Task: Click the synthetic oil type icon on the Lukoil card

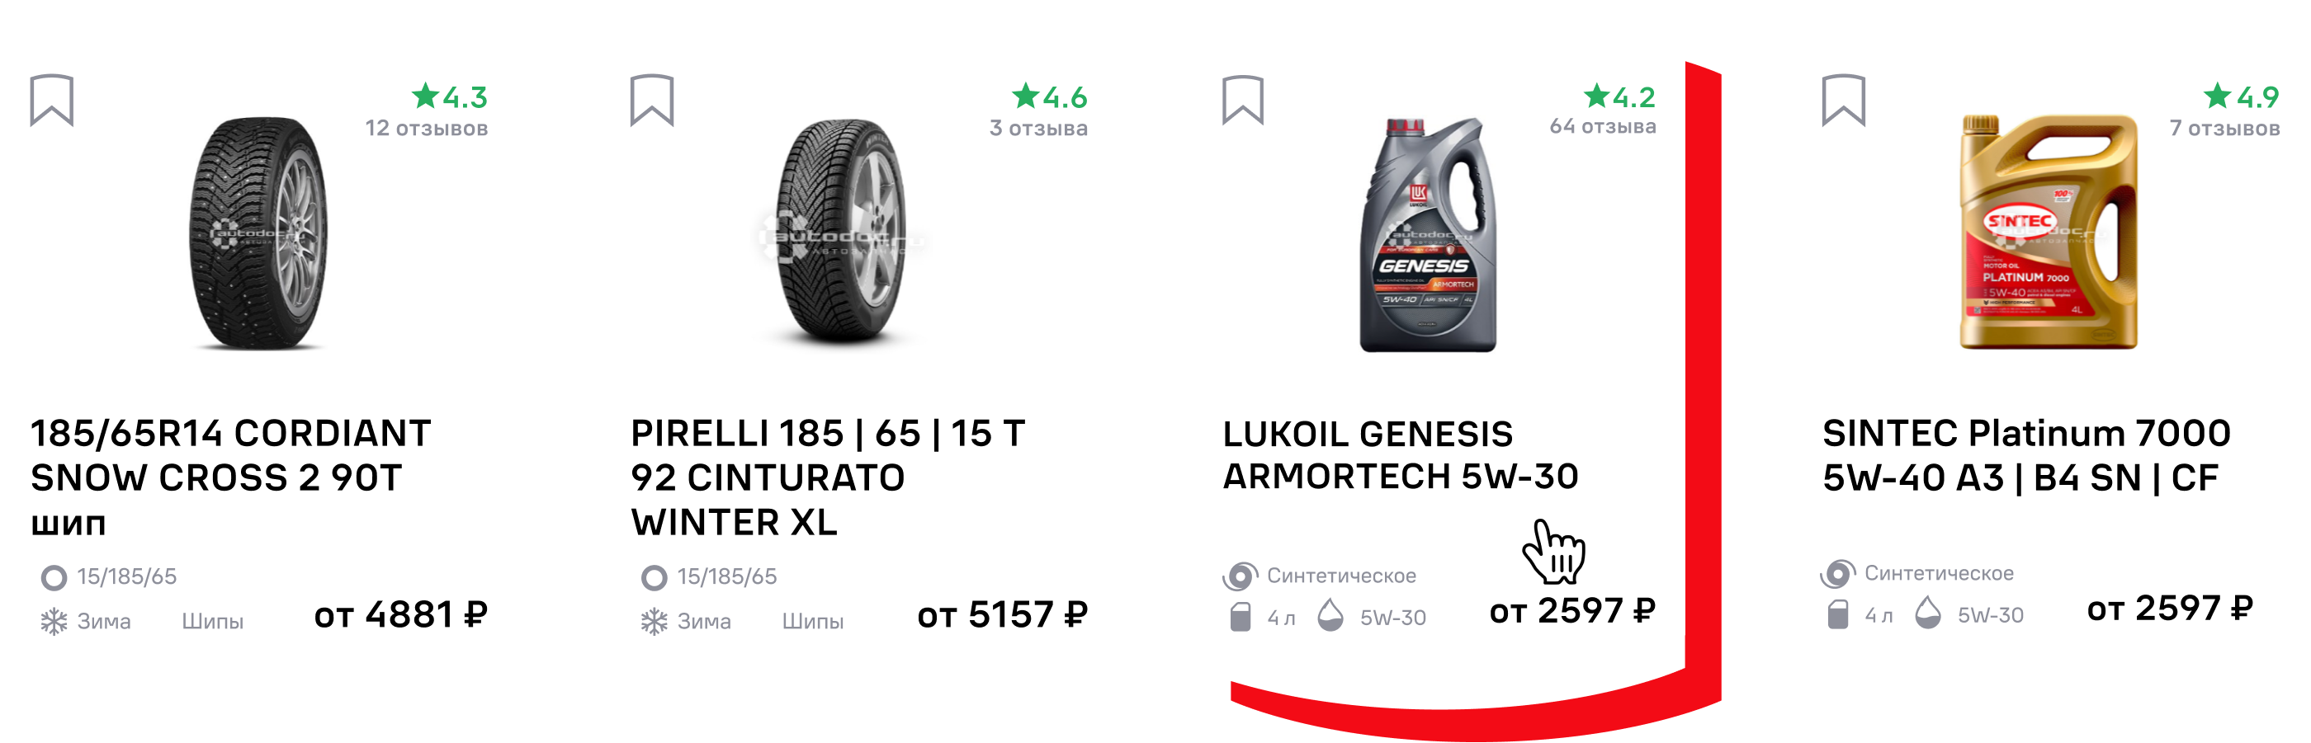Action: pyautogui.click(x=1240, y=576)
